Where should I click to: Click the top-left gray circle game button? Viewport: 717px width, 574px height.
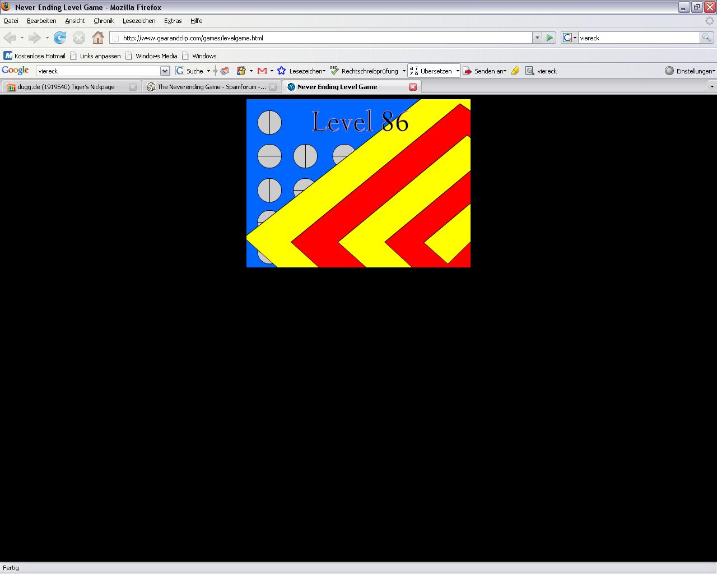(x=269, y=122)
